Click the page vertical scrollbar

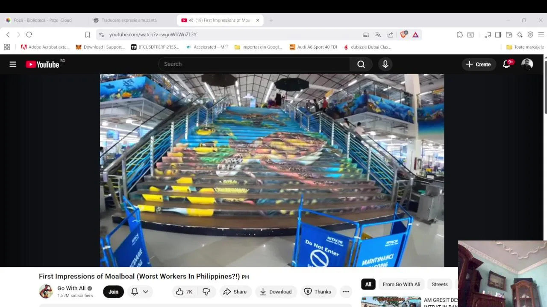(545, 87)
